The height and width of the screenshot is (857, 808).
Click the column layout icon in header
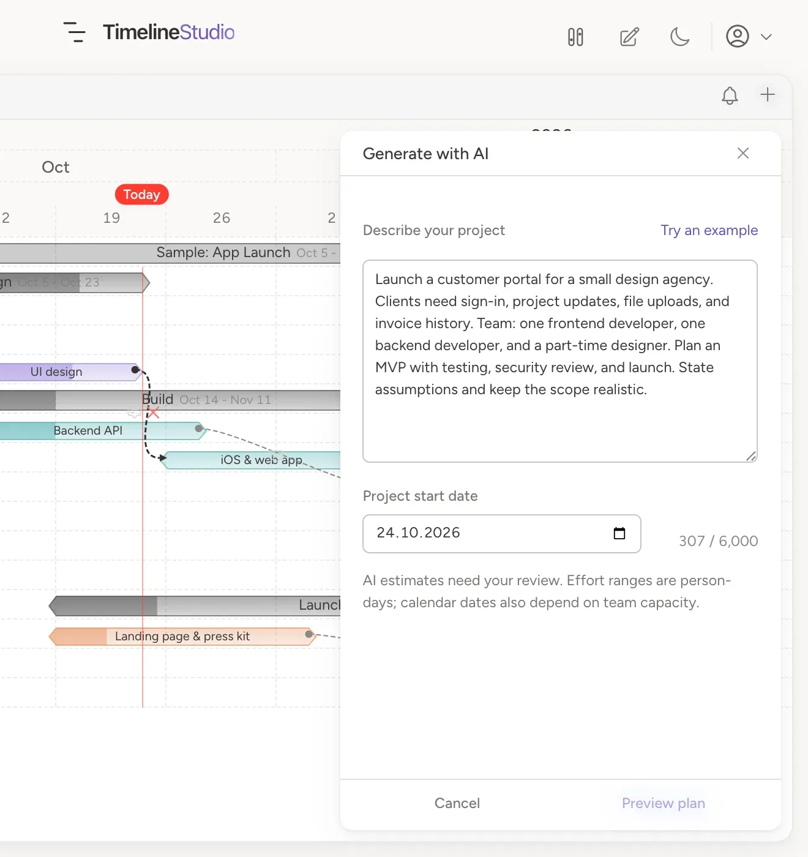(575, 37)
